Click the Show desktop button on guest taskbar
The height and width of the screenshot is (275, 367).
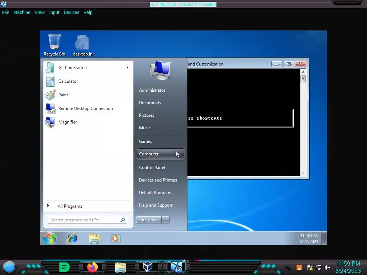pyautogui.click(x=324, y=238)
